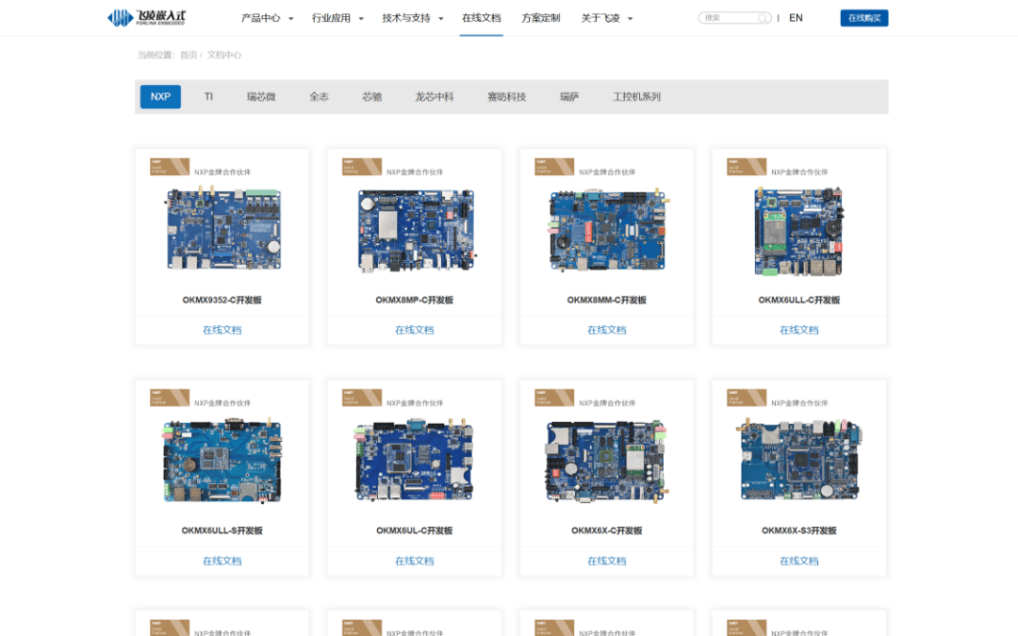Viewport: 1018px width, 636px height.
Task: Open the 在线文档 navigation item
Action: click(481, 18)
